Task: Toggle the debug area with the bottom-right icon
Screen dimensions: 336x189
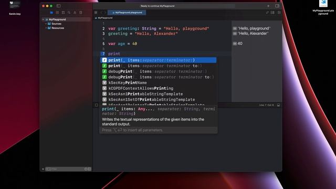Action: point(278,105)
